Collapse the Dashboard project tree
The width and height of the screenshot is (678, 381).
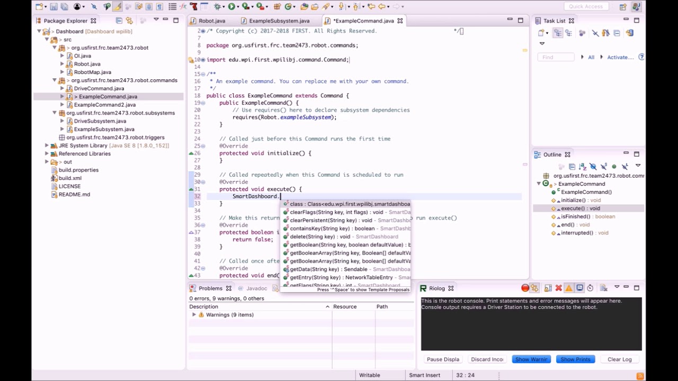point(39,31)
